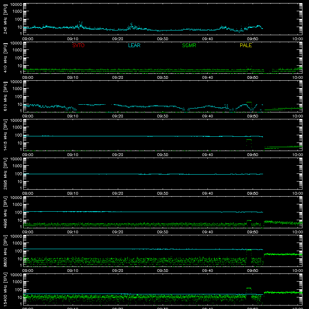Select the 15400 MHz [SFU] axis title
The height and width of the screenshot is (309, 309).
[x=5, y=289]
